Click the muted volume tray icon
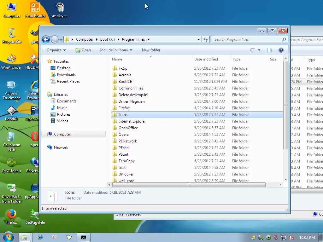This screenshot has height=242, width=323. [291, 238]
